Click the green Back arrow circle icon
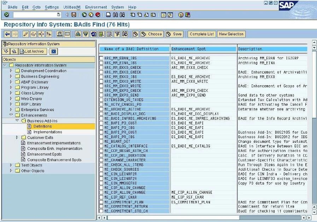Viewport: 317px width, 222px height. coord(84,15)
